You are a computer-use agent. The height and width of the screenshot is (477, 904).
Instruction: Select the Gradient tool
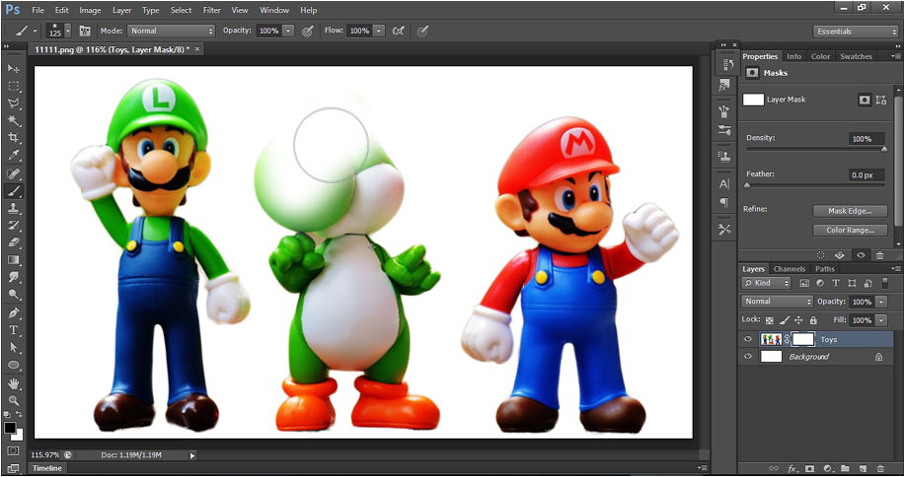pos(13,260)
